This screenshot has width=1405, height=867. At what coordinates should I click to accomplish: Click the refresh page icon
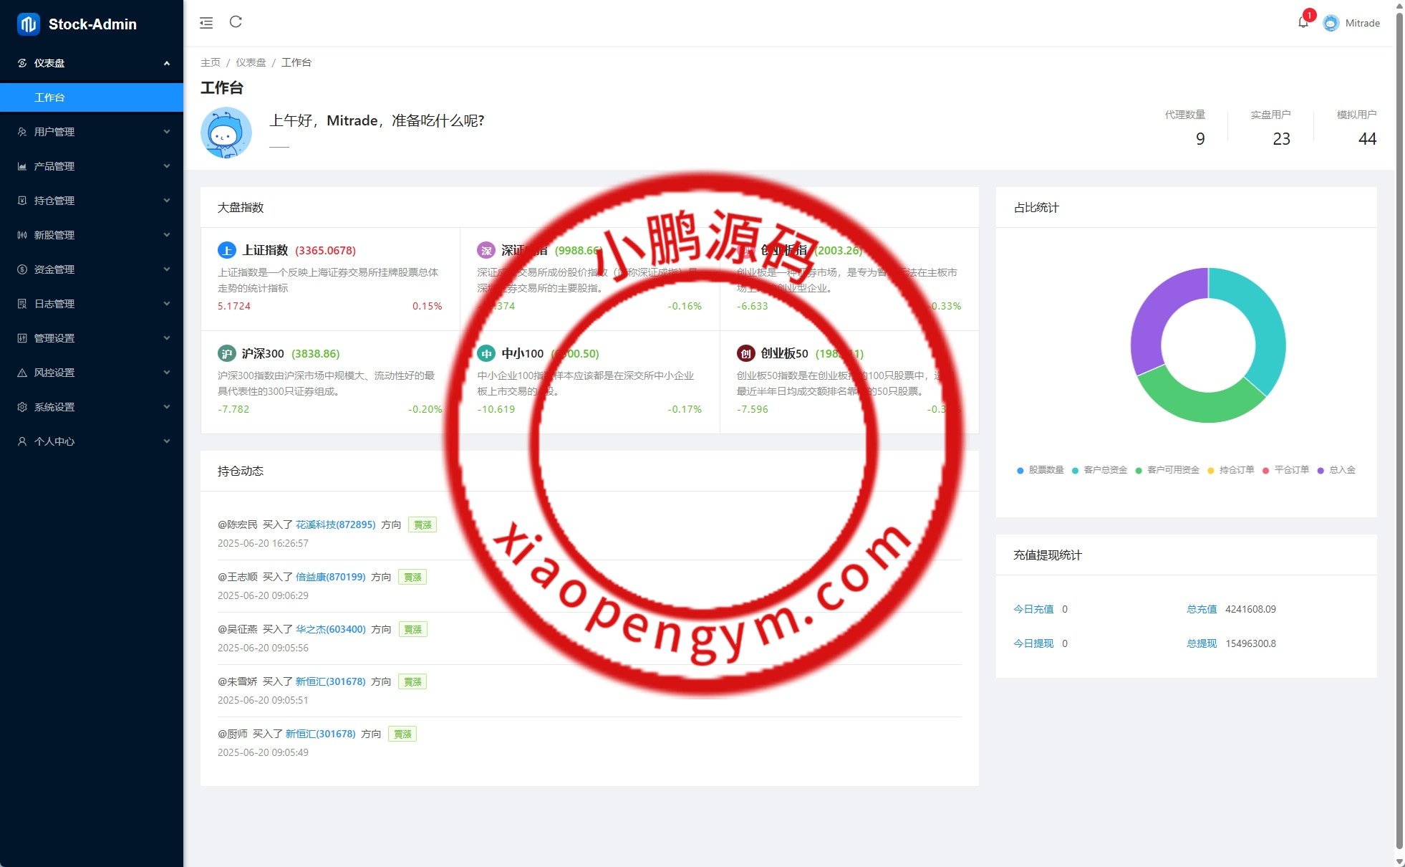[x=236, y=22]
